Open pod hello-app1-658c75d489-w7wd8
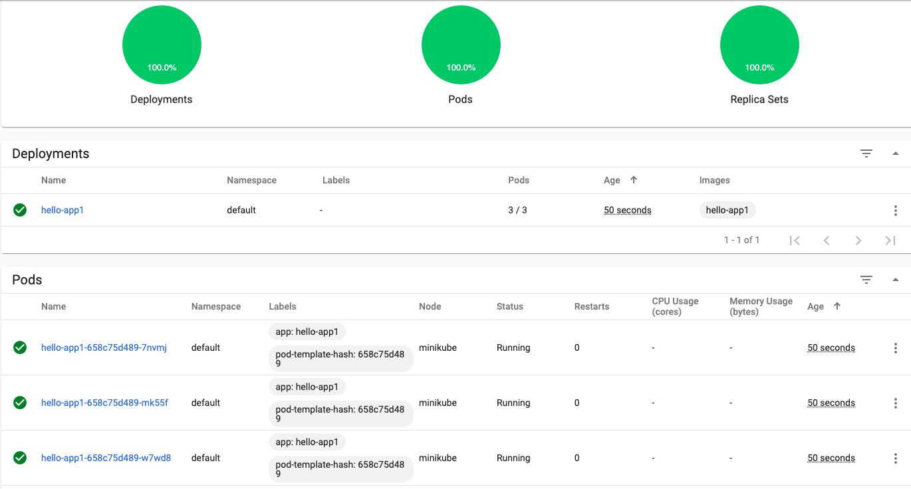Screen dimensions: 911x489 pyautogui.click(x=106, y=458)
